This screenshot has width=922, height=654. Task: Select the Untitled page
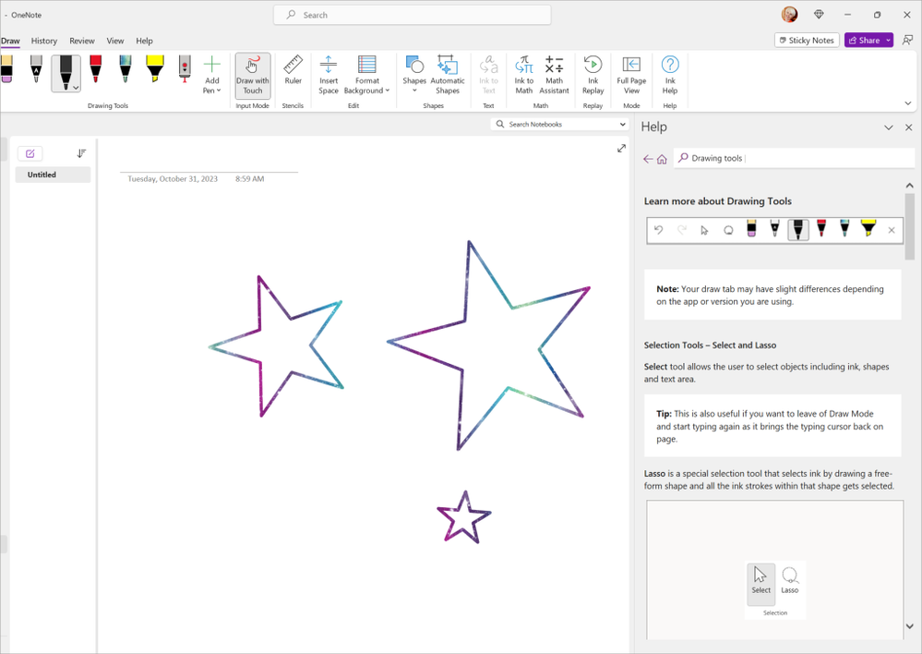[53, 175]
